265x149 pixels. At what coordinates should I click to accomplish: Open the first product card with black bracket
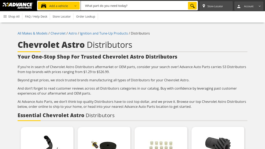pyautogui.click(x=47, y=138)
